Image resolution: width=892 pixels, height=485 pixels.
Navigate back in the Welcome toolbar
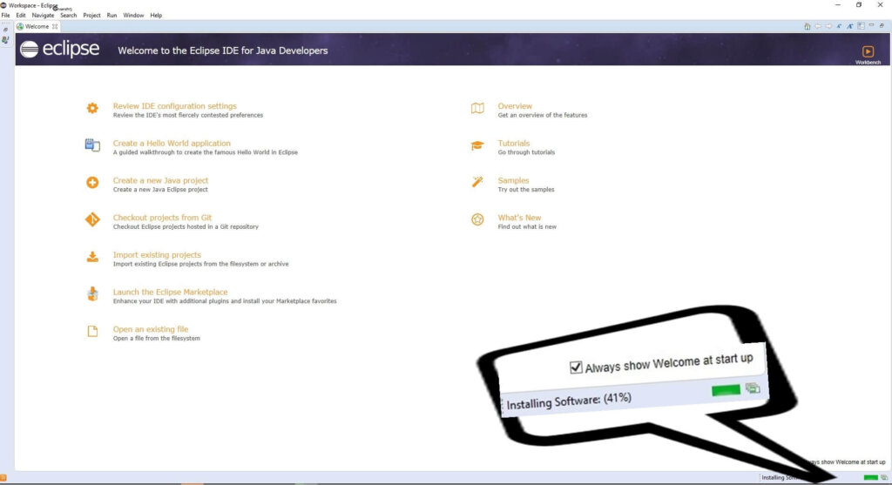pos(818,26)
